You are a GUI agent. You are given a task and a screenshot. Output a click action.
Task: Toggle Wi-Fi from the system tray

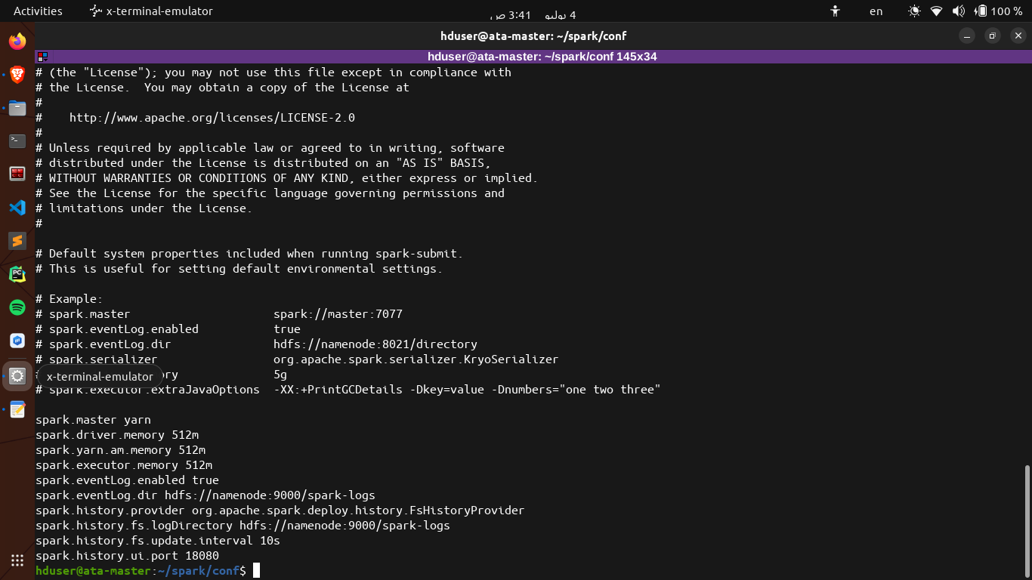coord(937,11)
